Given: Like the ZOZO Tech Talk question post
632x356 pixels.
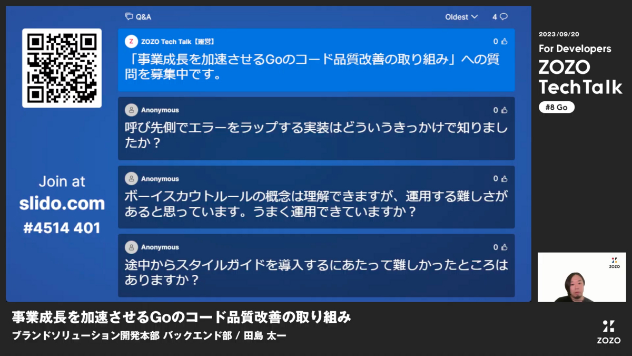Looking at the screenshot, I should pyautogui.click(x=504, y=42).
